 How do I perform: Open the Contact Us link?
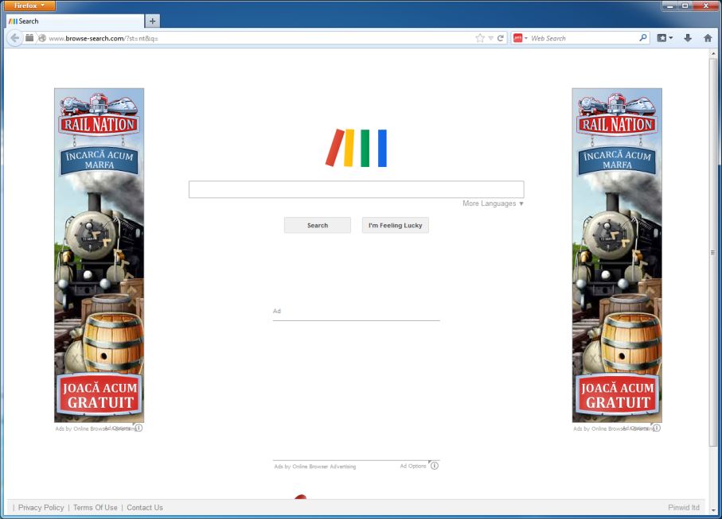(x=145, y=508)
